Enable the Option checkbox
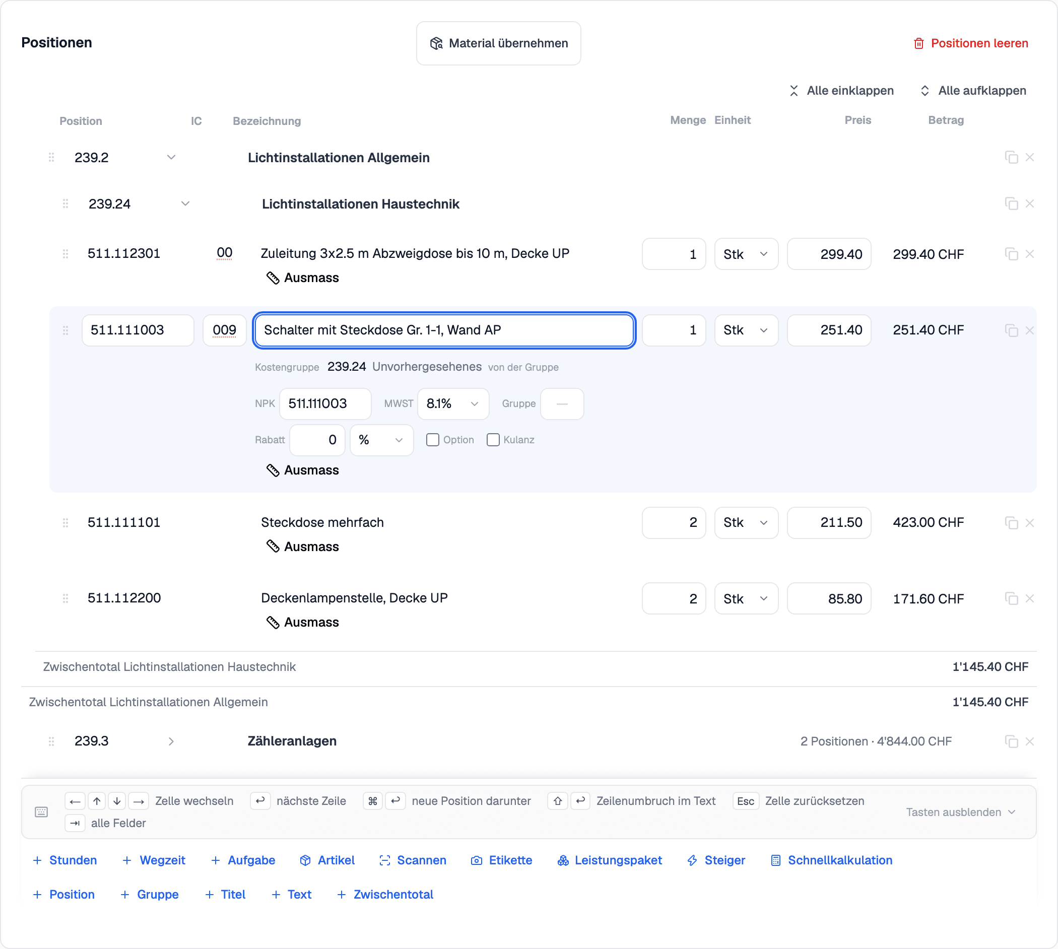 click(432, 440)
